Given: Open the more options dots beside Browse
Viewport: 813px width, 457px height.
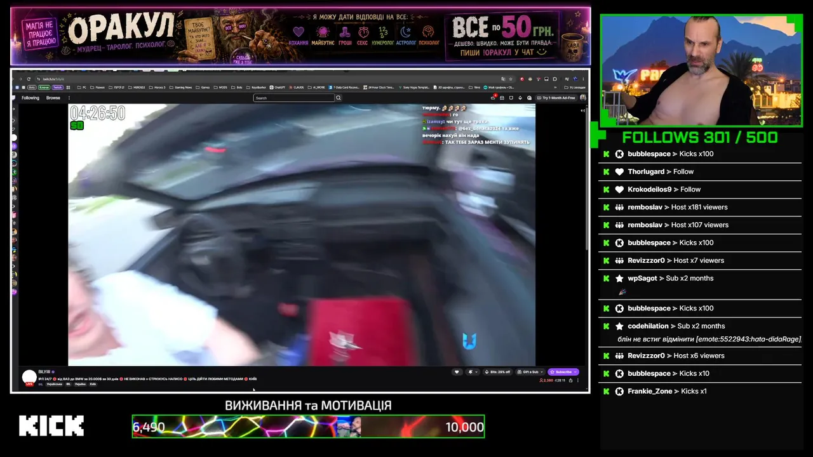Looking at the screenshot, I should tap(69, 98).
